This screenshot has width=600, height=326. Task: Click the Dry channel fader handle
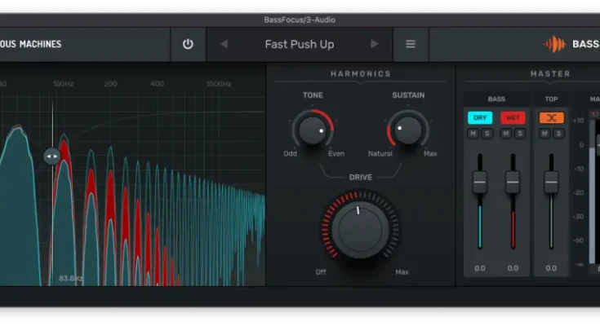(480, 182)
